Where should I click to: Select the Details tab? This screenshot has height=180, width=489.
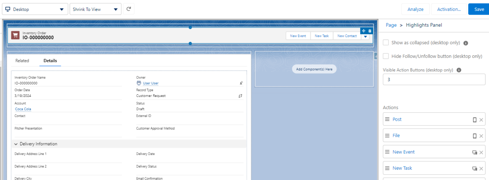pyautogui.click(x=50, y=61)
